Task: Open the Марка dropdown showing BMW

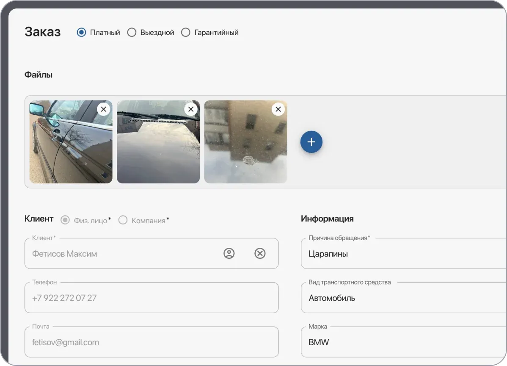Action: tap(402, 342)
